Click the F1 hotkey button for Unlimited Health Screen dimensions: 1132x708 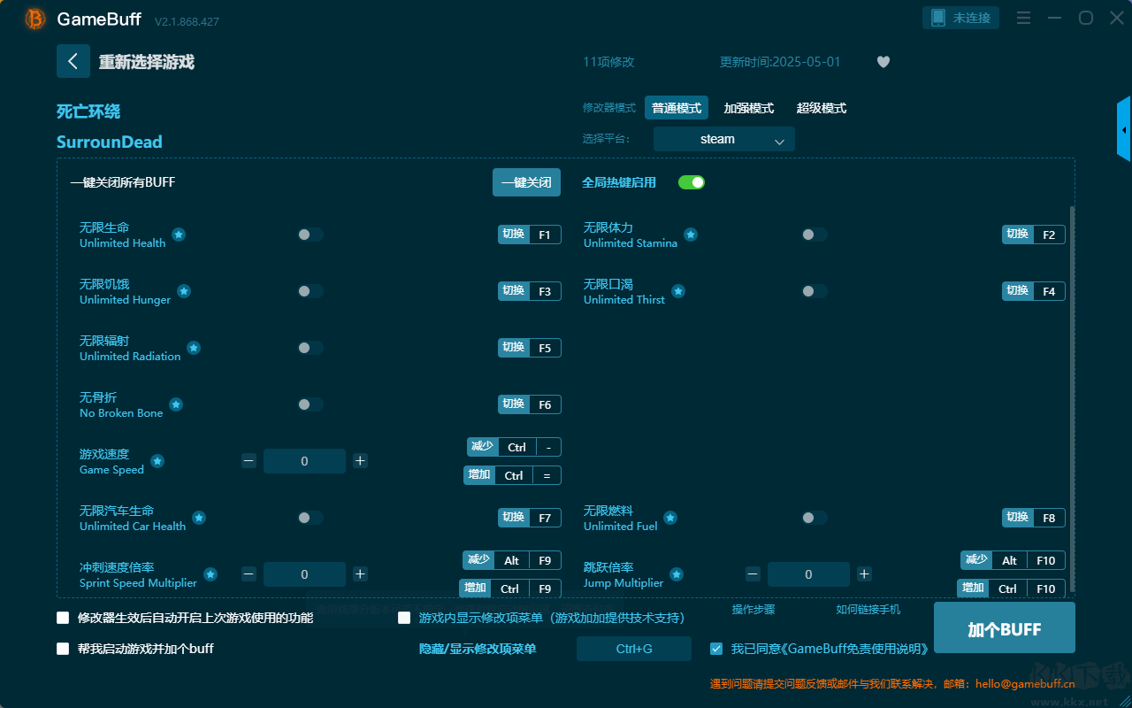tap(530, 235)
